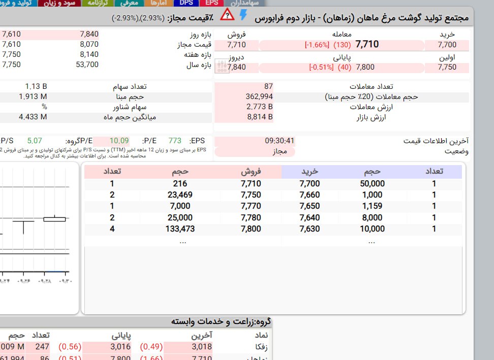Open the زفکا symbol link
The height and width of the screenshot is (360, 494).
tap(262, 347)
